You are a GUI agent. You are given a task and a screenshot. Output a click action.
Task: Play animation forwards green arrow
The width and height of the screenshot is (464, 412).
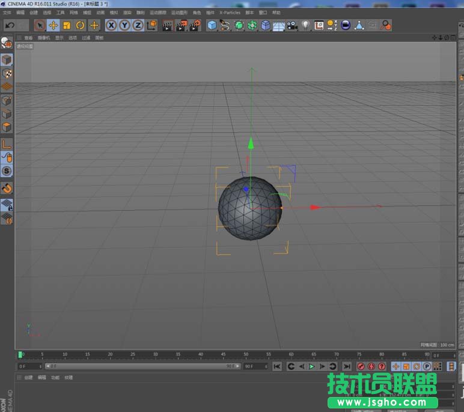click(x=311, y=366)
